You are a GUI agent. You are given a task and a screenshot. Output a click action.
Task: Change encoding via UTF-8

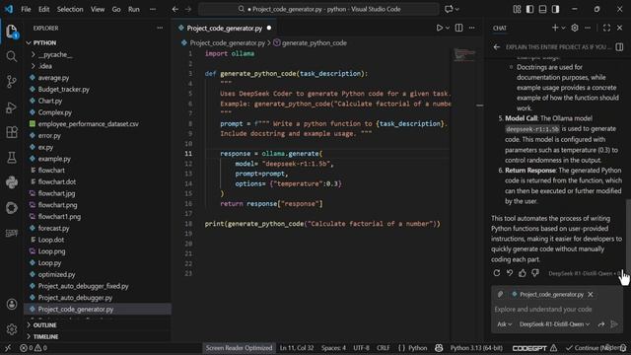(x=361, y=348)
